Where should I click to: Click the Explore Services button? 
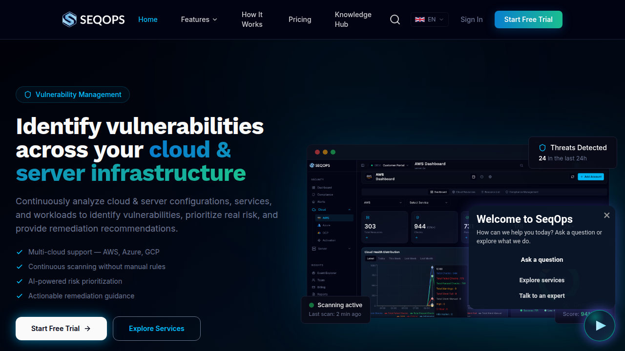point(157,329)
